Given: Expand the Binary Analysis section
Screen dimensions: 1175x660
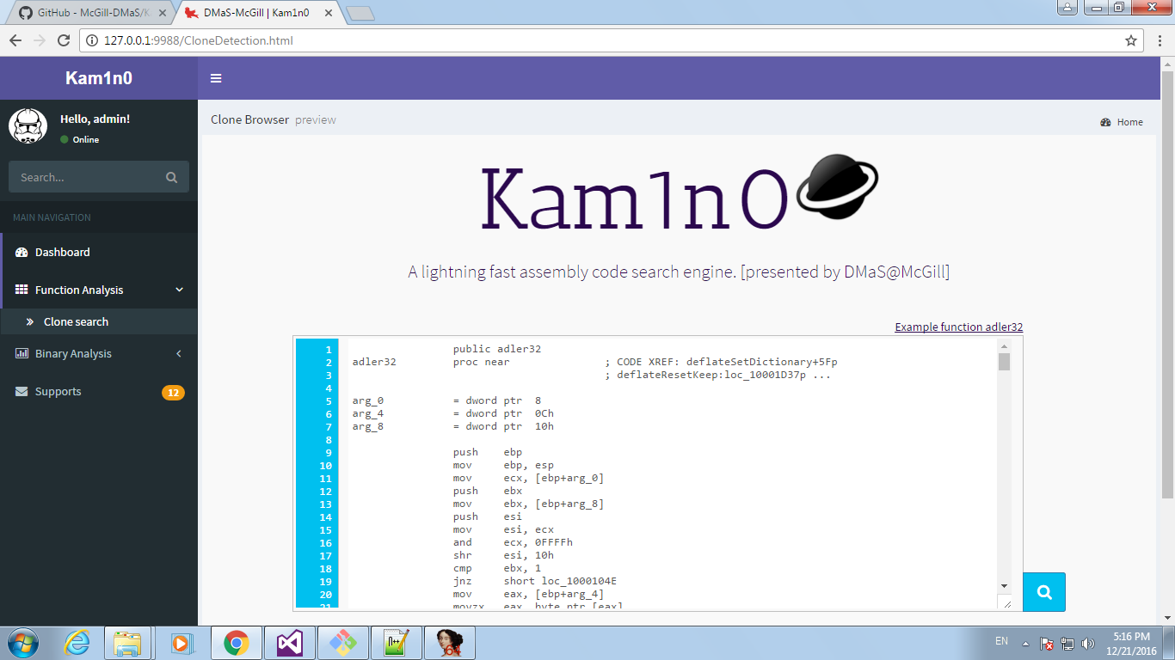Looking at the screenshot, I should point(99,353).
